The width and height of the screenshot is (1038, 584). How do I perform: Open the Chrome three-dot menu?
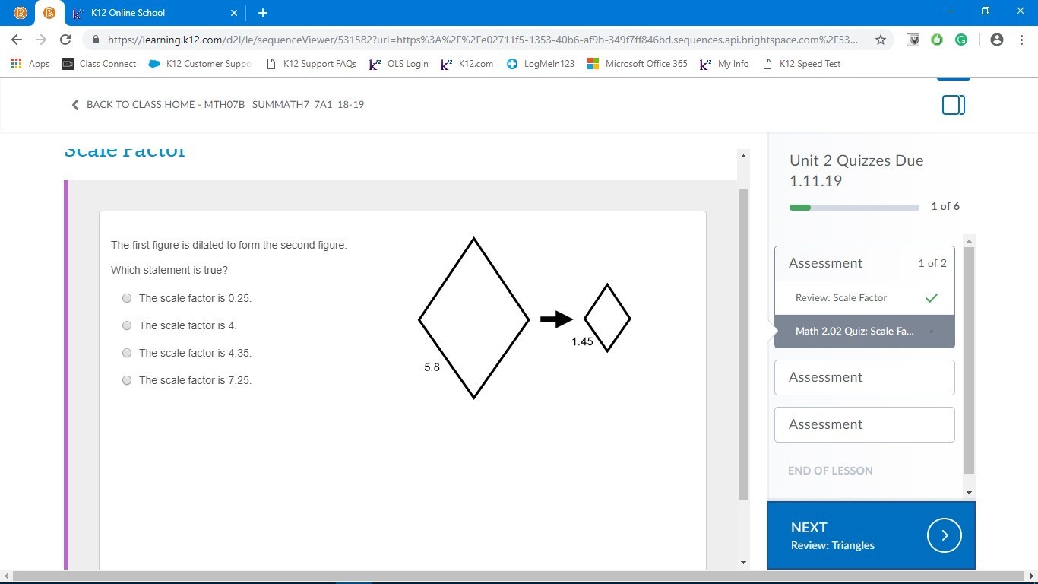pos(1021,40)
